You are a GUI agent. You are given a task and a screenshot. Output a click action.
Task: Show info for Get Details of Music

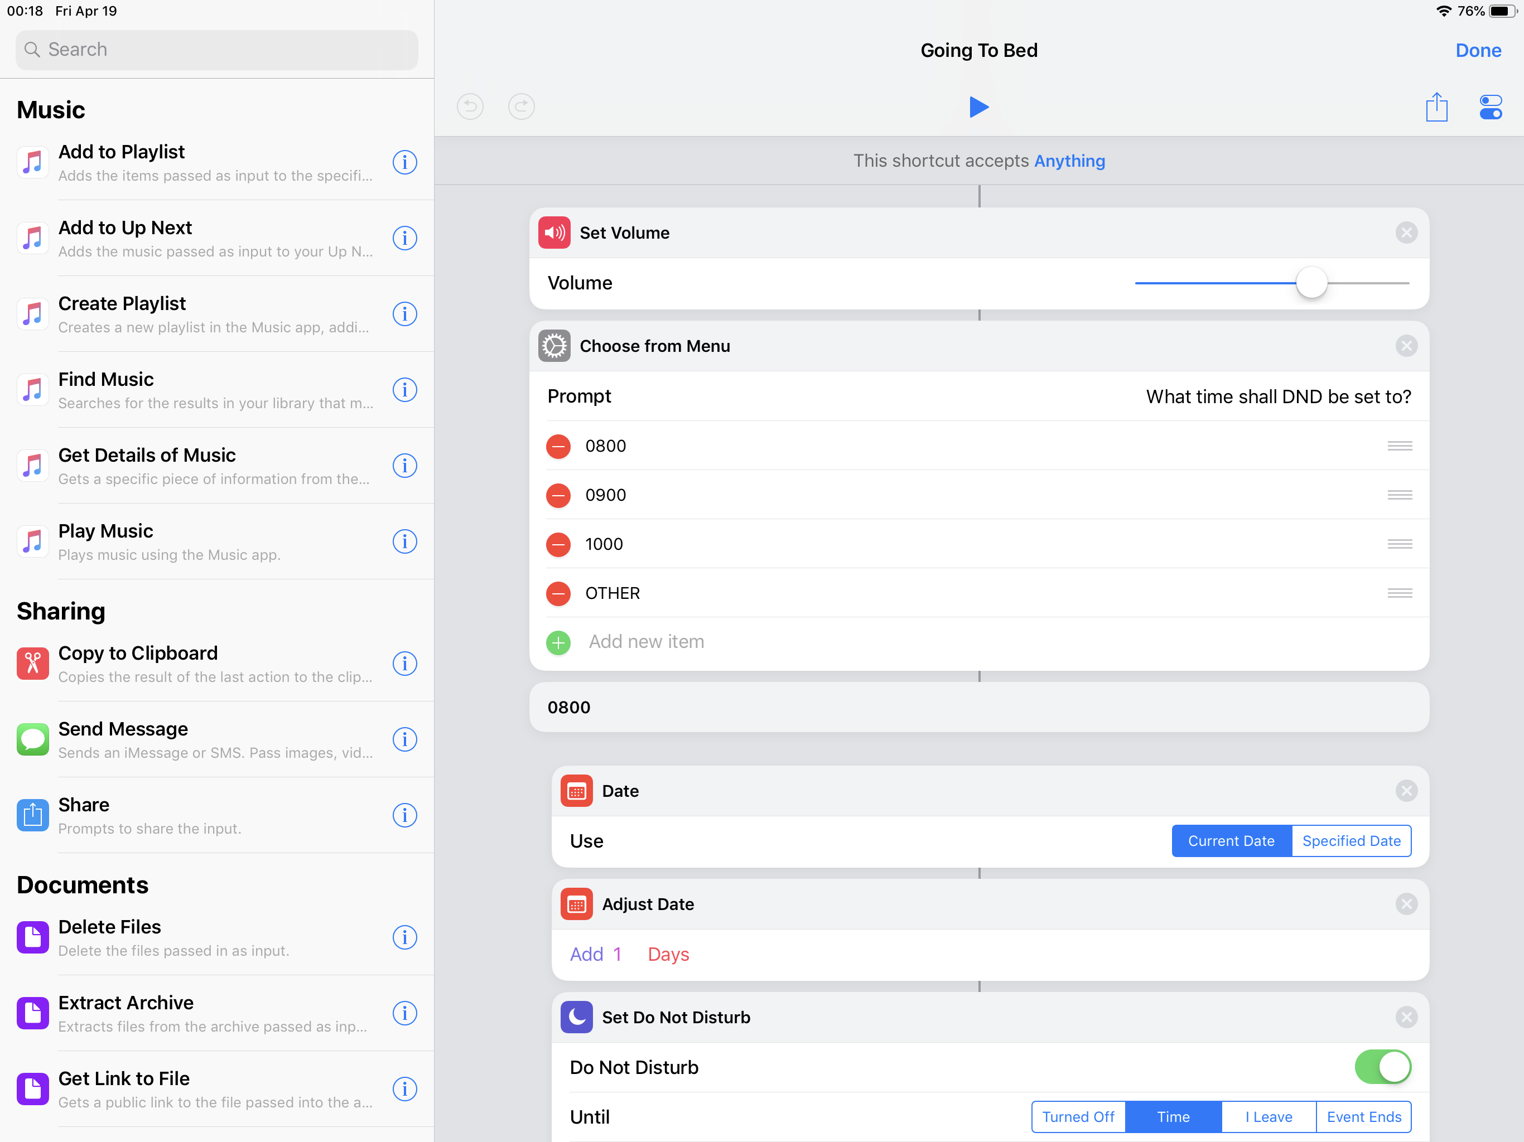(x=404, y=466)
